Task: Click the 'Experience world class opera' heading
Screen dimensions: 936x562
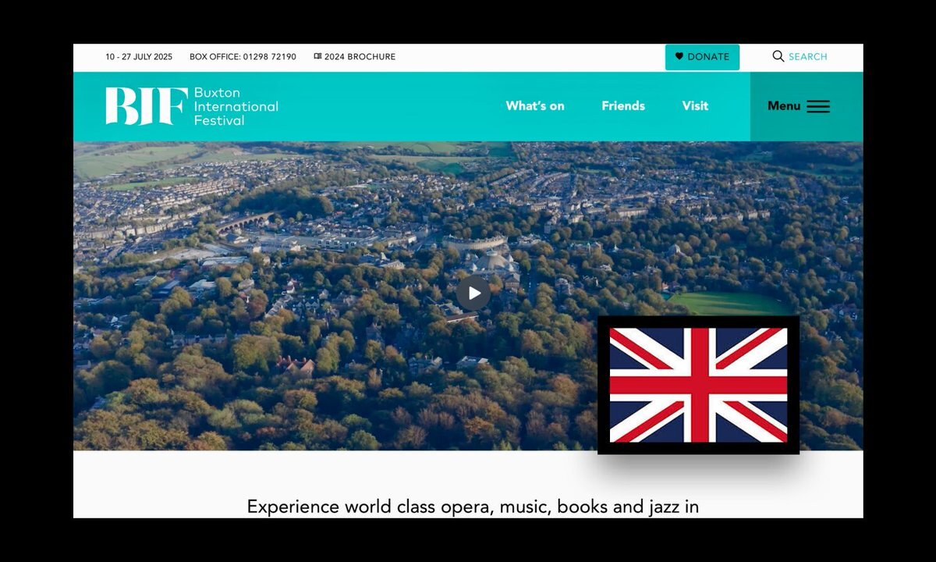Action: [473, 507]
